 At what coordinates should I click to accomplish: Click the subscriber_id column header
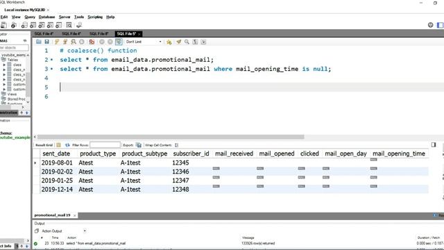pos(191,153)
